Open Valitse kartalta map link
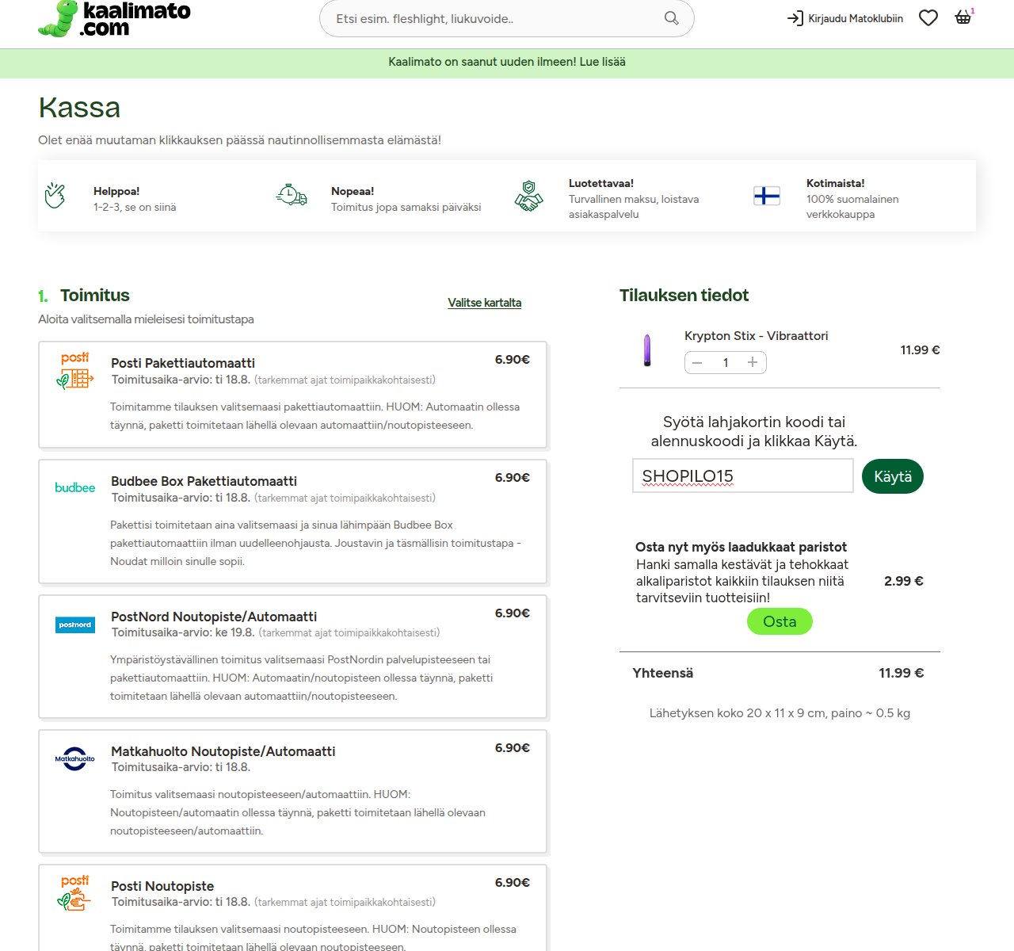The height and width of the screenshot is (951, 1014). tap(485, 303)
